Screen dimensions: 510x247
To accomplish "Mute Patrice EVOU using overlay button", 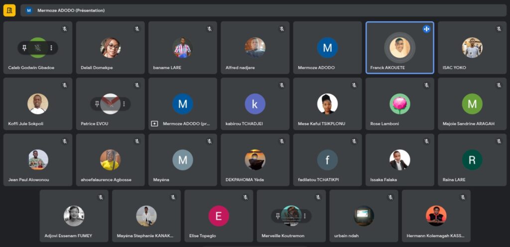I will 111,104.
